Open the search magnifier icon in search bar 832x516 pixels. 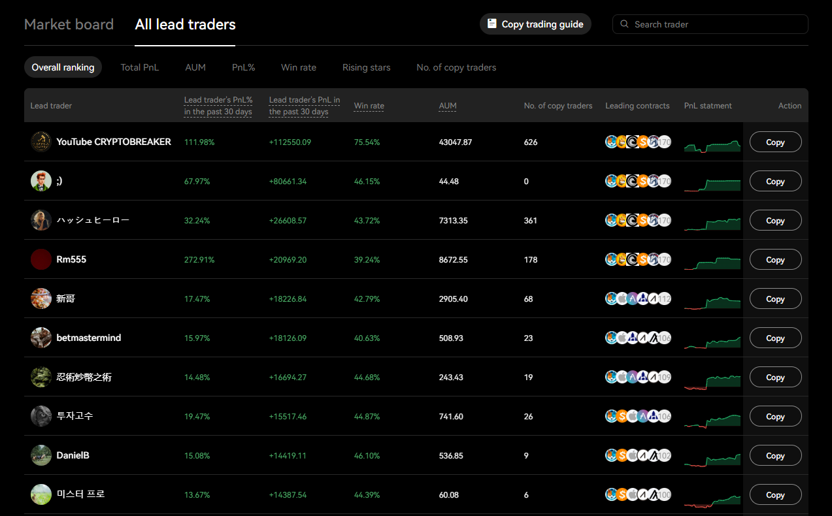pos(624,24)
